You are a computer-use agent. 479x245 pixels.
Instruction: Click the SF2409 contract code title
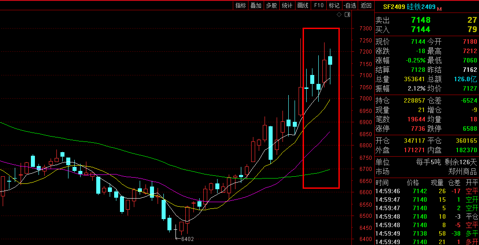(394, 7)
